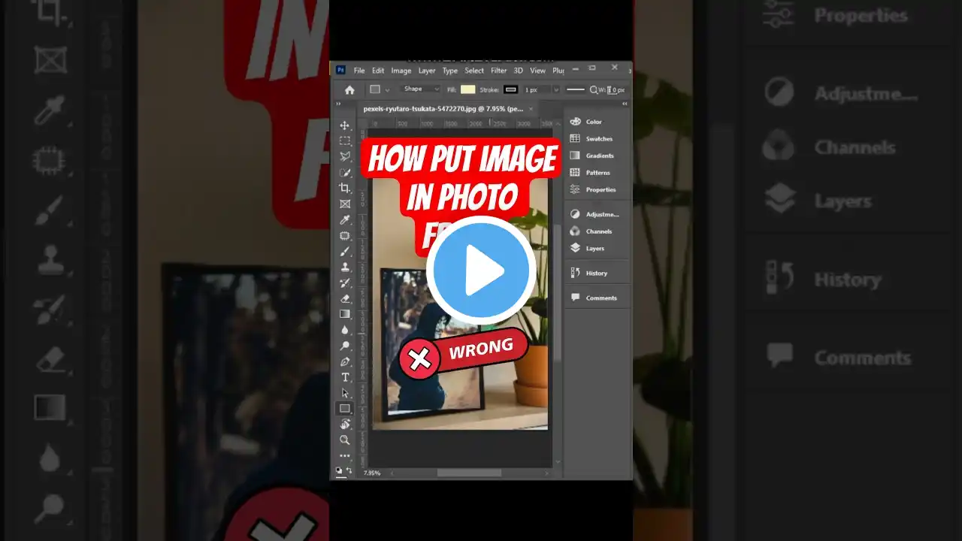Open the Shape tool mode dropdown
The width and height of the screenshot is (962, 541).
[x=421, y=89]
